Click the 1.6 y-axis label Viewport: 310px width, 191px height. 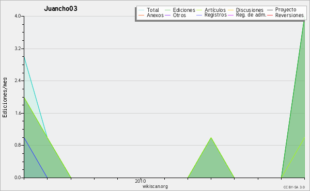click(18, 113)
